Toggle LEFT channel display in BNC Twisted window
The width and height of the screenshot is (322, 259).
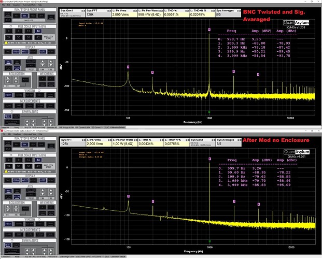coord(43,51)
